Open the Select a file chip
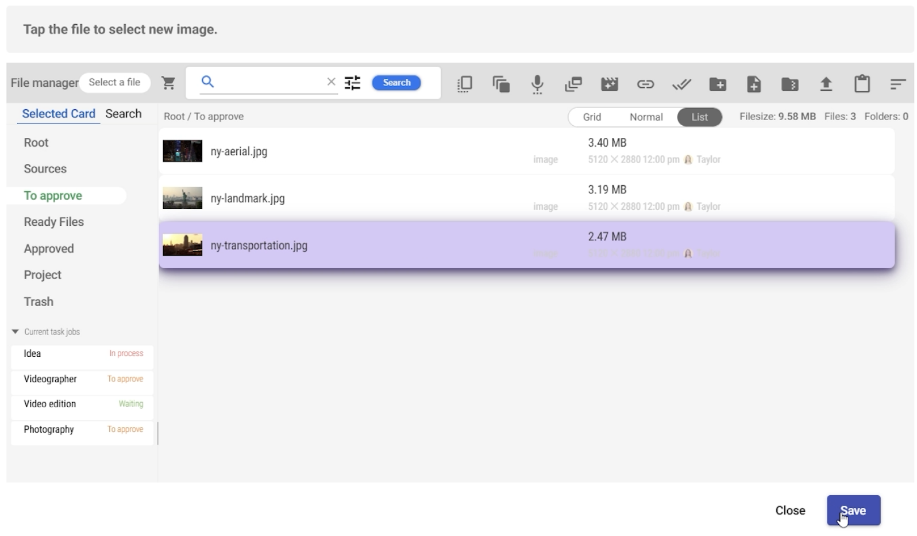Screen dimensions: 917x536 click(x=114, y=83)
